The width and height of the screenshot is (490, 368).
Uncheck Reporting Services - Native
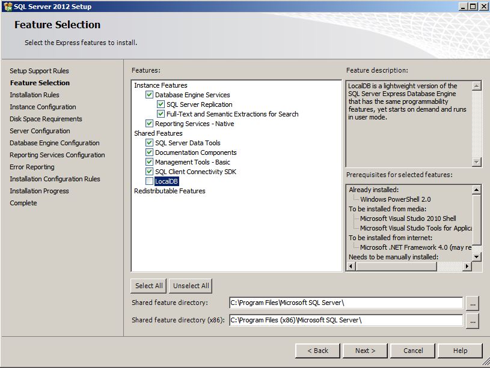(x=149, y=124)
